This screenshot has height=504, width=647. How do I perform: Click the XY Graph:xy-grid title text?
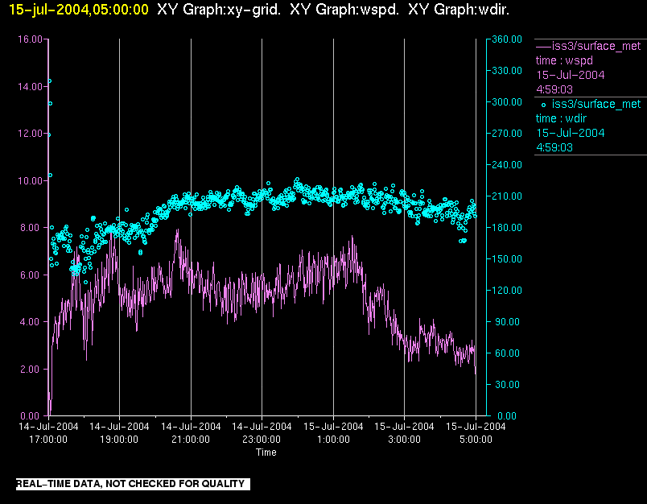pos(219,10)
